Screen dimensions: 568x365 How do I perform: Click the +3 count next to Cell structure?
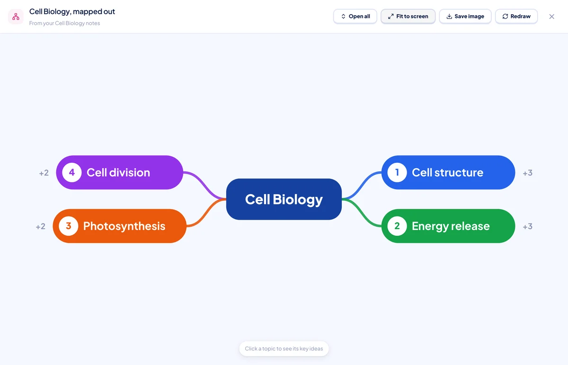527,173
